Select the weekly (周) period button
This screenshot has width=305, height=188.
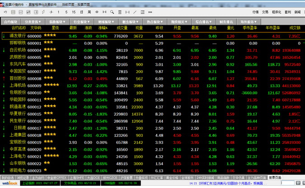(89, 12)
